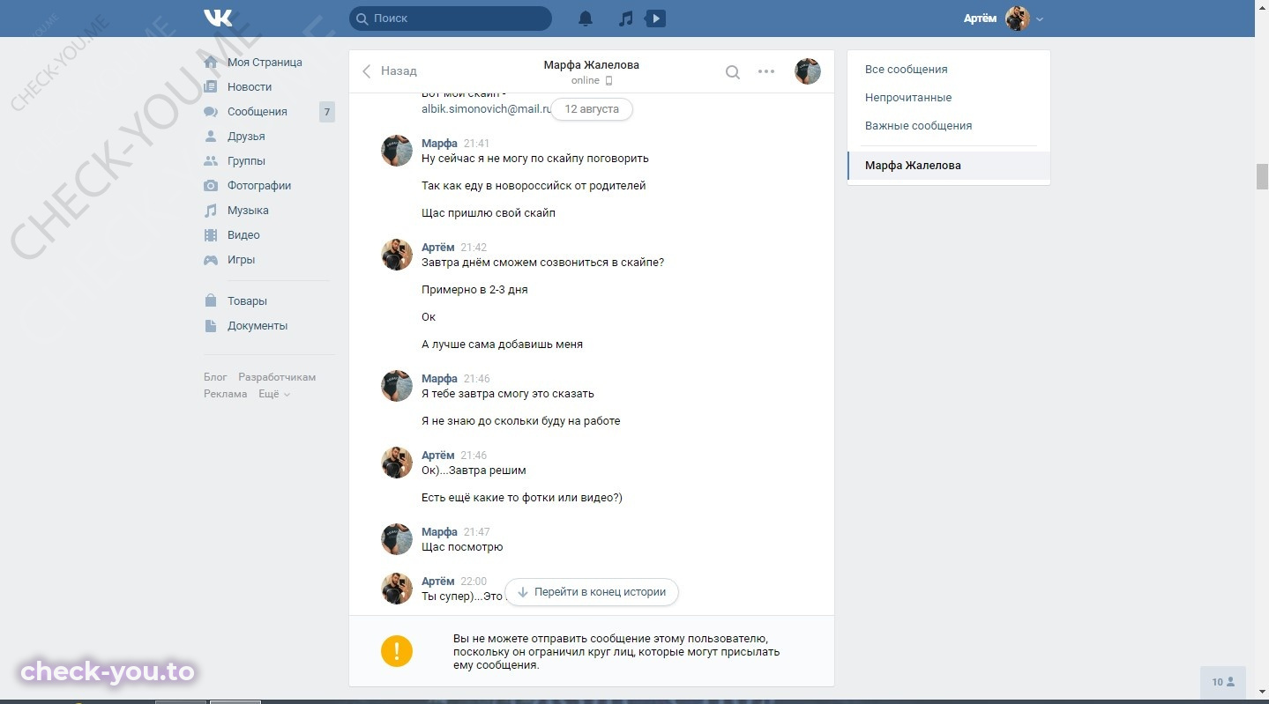This screenshot has width=1269, height=704.
Task: Open Группы in left menu
Action: coord(246,161)
